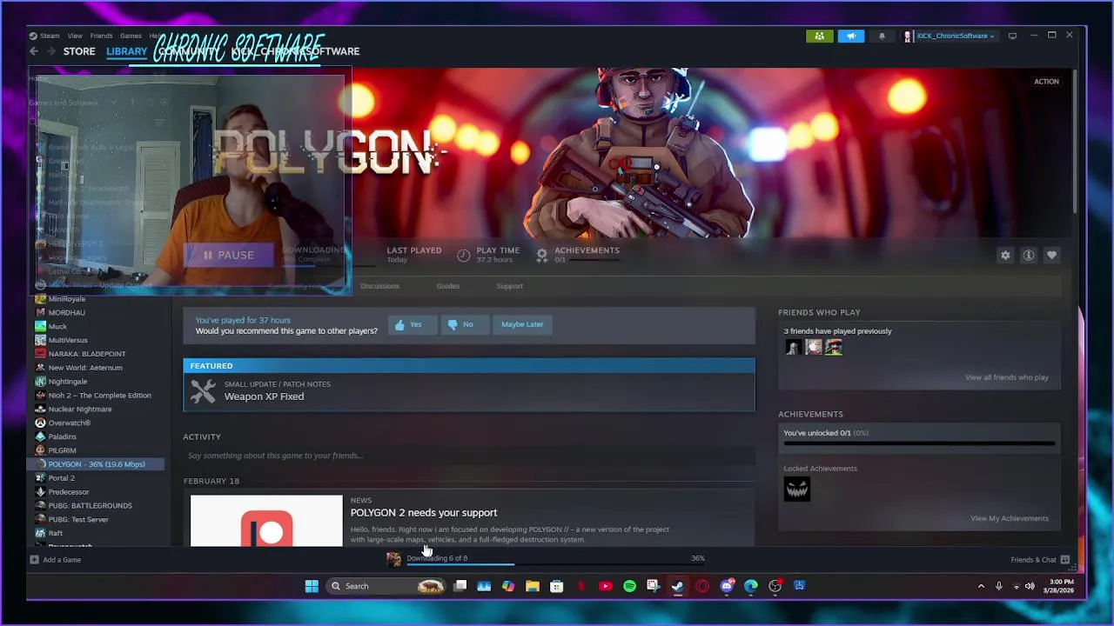This screenshot has width=1114, height=626.
Task: Open the locked achievement icon
Action: click(x=797, y=489)
